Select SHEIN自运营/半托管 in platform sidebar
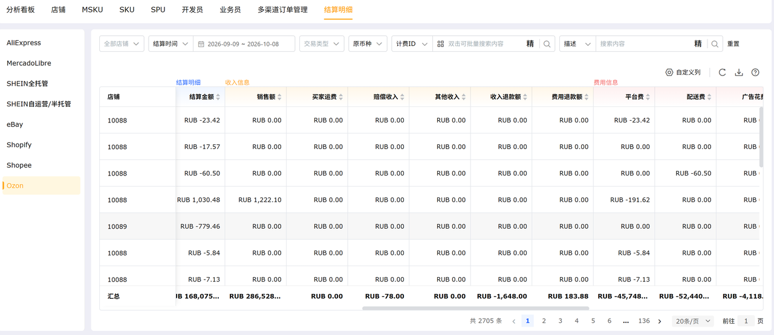The image size is (774, 335). pos(41,104)
